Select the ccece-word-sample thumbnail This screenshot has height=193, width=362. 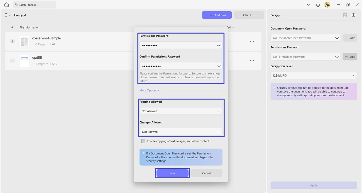(x=25, y=41)
